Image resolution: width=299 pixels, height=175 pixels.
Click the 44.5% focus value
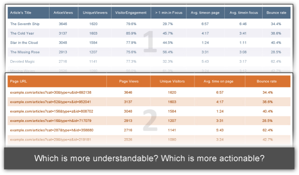(168, 43)
